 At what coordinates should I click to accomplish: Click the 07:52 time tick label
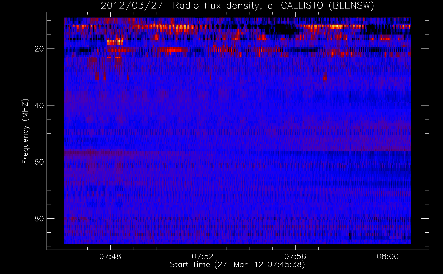(203, 257)
